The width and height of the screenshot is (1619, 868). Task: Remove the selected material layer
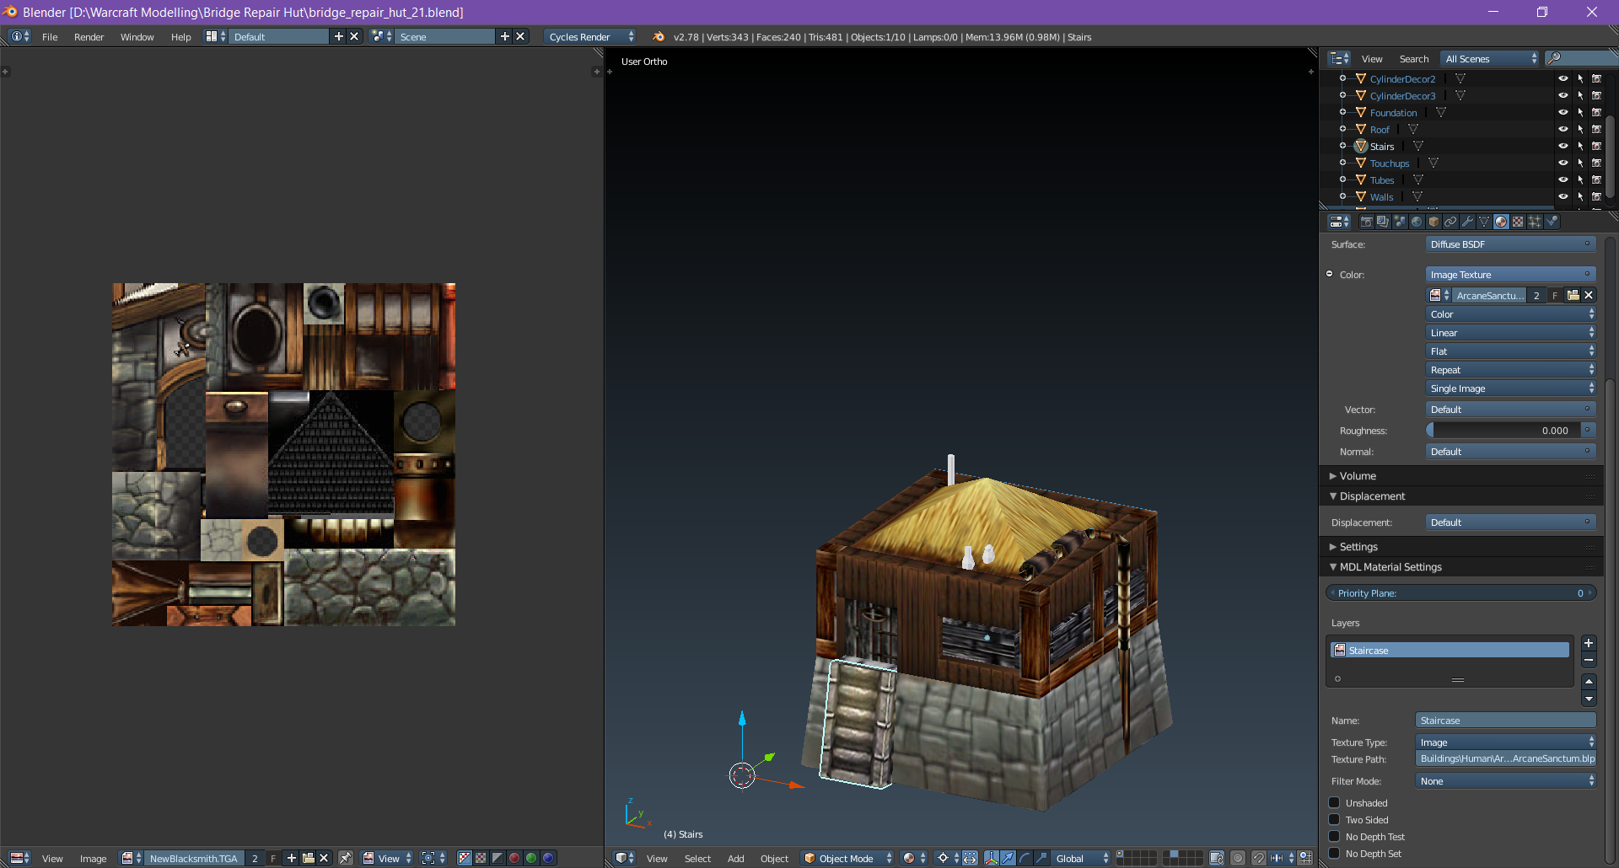click(1589, 660)
